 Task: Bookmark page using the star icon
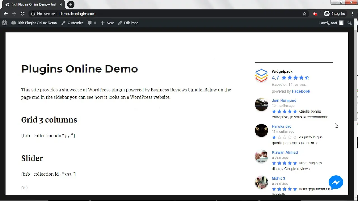point(305,14)
